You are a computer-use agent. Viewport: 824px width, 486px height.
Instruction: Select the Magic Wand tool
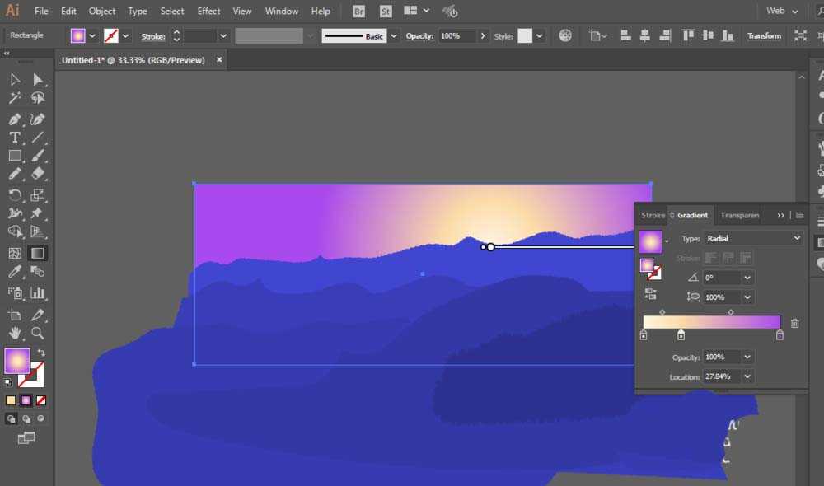[x=14, y=98]
